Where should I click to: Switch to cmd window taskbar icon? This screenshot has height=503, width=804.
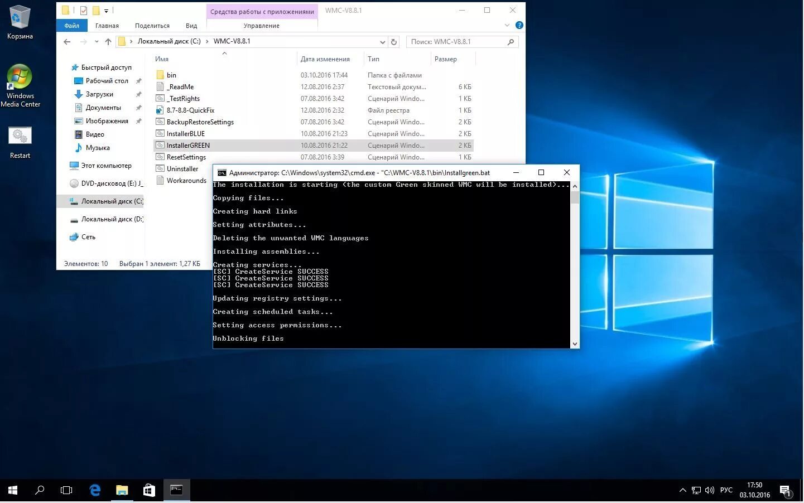tap(176, 490)
